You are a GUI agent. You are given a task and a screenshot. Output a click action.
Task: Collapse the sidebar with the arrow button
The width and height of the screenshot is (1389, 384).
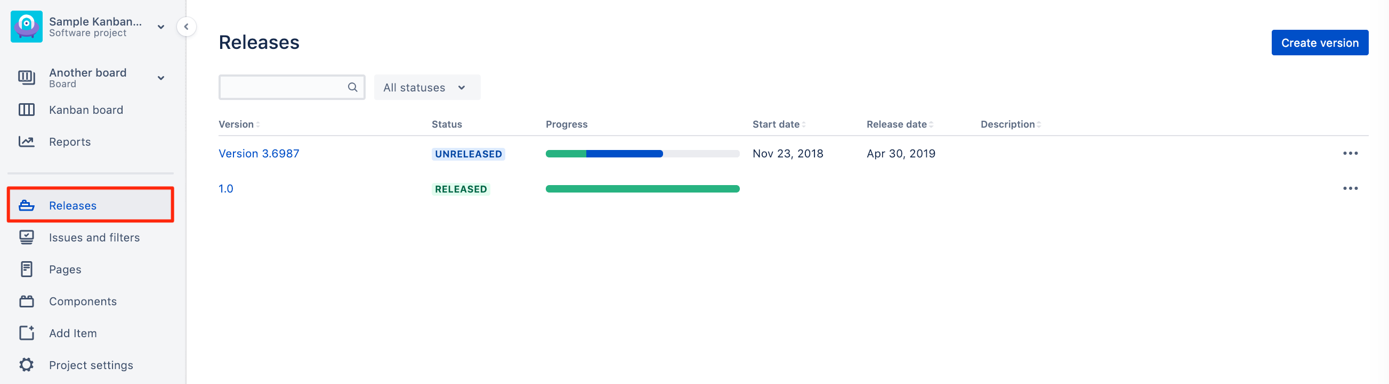coord(186,27)
